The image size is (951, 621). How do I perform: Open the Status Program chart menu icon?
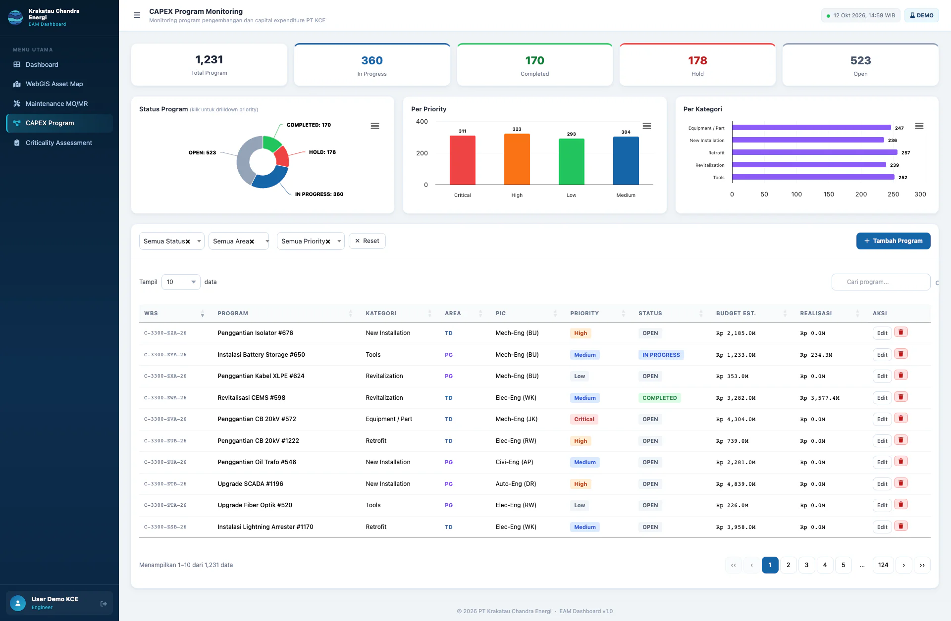tap(375, 126)
